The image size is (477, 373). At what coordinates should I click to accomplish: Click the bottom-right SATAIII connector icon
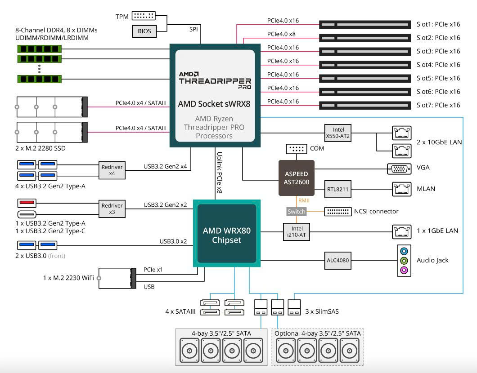pos(234,312)
